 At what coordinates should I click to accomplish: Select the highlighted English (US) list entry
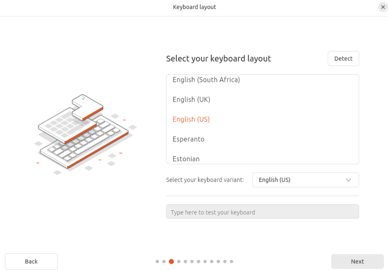[191, 119]
